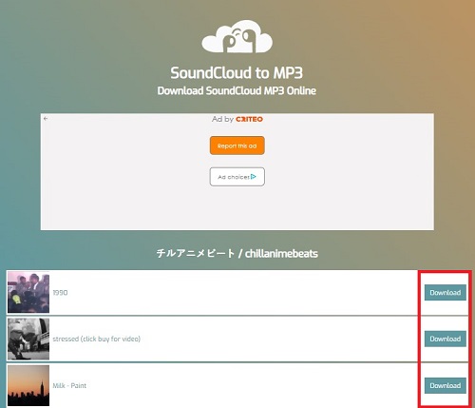This screenshot has height=408, width=475.
Task: Open the 1990 track thumbnail
Action: coord(28,292)
